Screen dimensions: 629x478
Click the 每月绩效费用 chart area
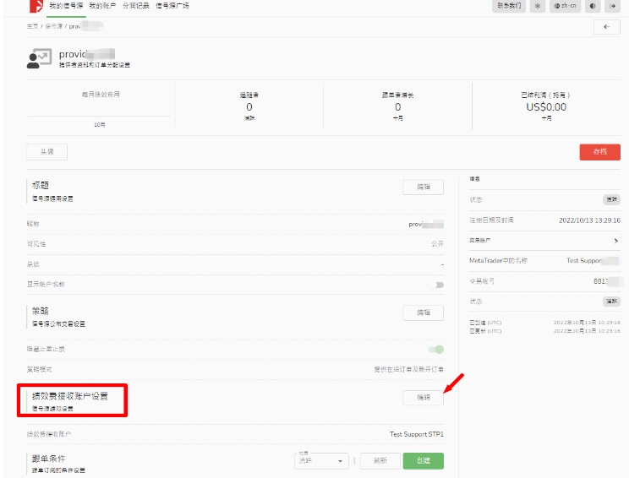point(101,108)
